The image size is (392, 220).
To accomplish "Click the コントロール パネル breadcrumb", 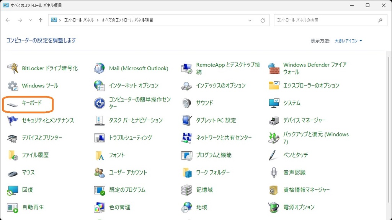I will [x=79, y=20].
